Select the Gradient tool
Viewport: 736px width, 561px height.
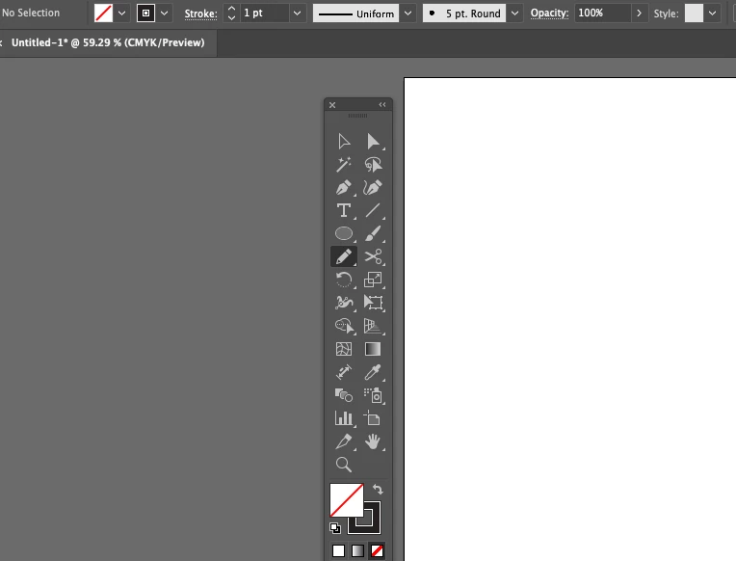click(373, 349)
